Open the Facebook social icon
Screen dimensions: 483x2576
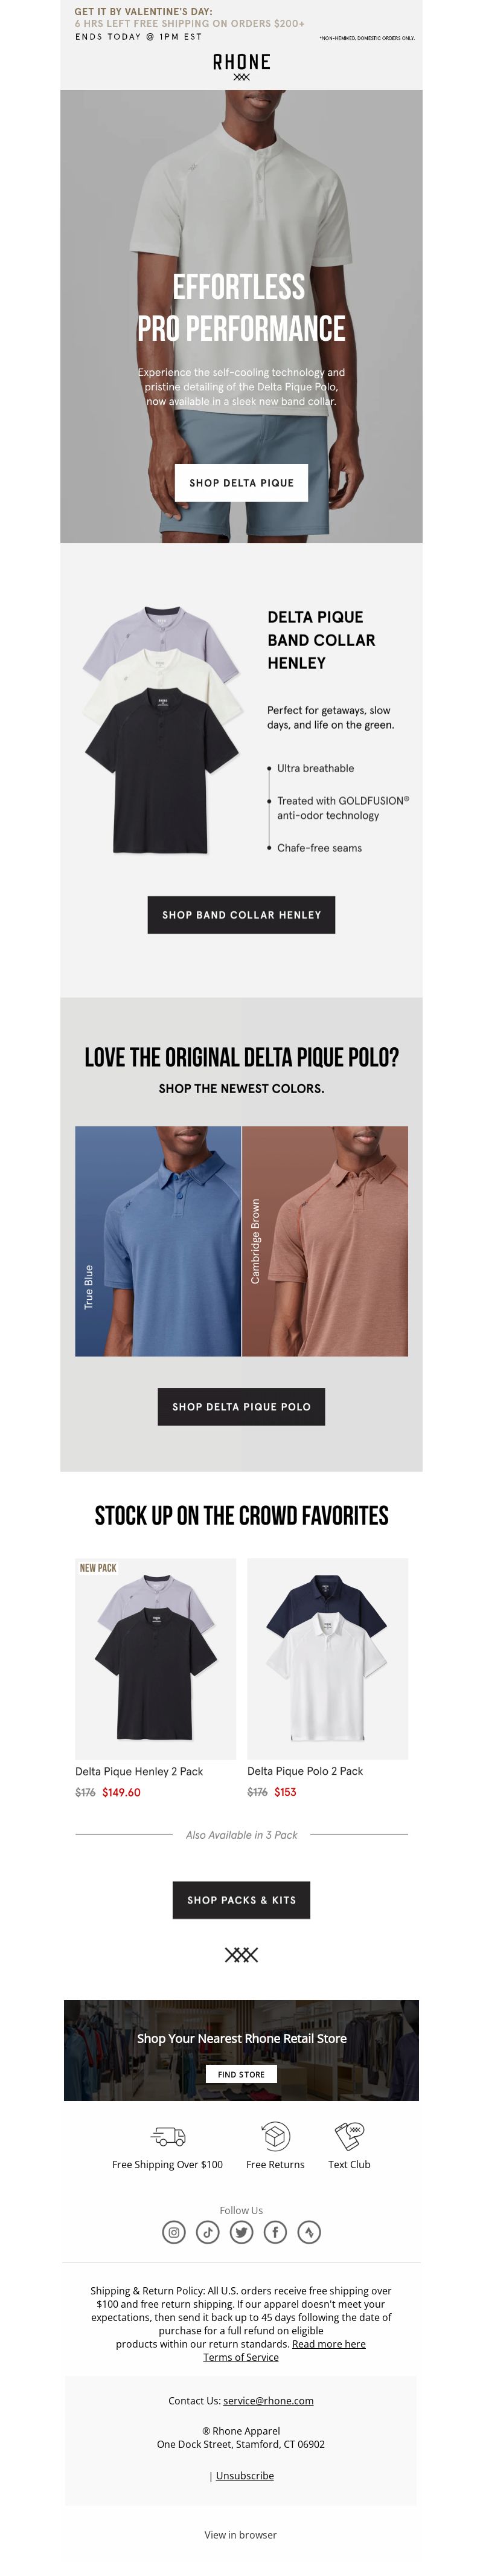point(275,2232)
